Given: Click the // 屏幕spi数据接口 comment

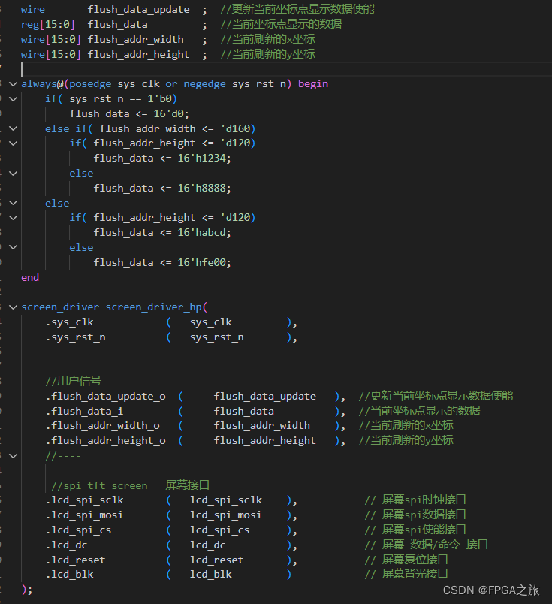Looking at the screenshot, I should [415, 515].
